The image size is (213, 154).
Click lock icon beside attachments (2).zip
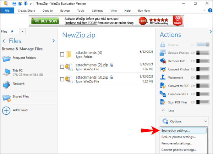(111, 65)
